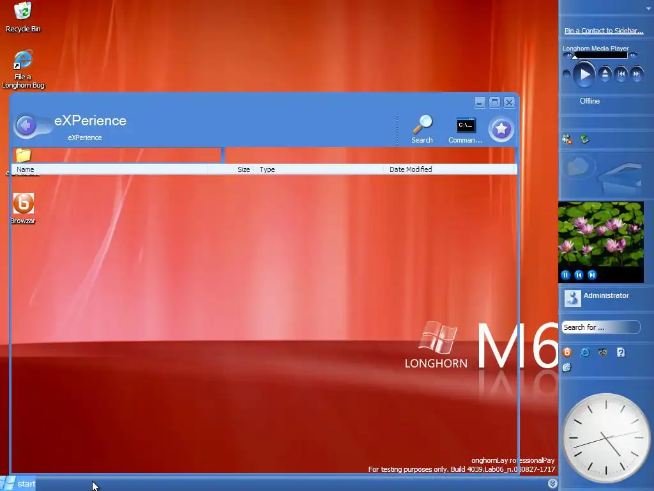Click the water lilies slideshow image
This screenshot has width=654, height=491.
pos(601,235)
